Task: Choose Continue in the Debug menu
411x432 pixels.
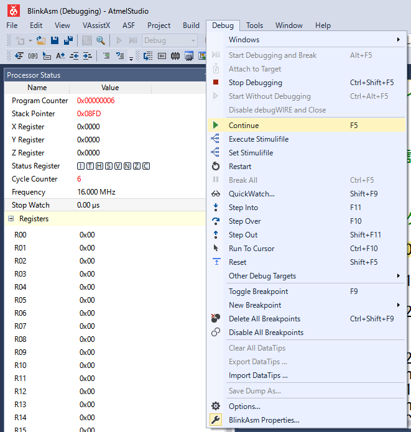Action: tap(307, 126)
